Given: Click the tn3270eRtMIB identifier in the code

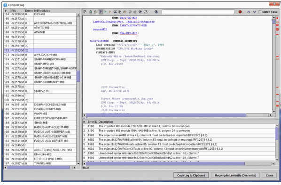Looking at the screenshot, I should 99,41.
